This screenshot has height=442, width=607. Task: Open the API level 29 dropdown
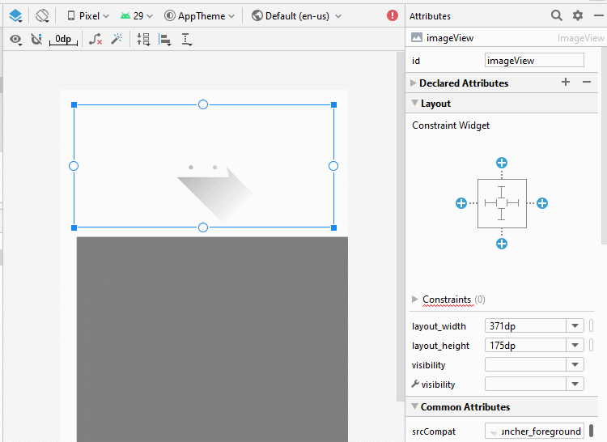tap(136, 16)
